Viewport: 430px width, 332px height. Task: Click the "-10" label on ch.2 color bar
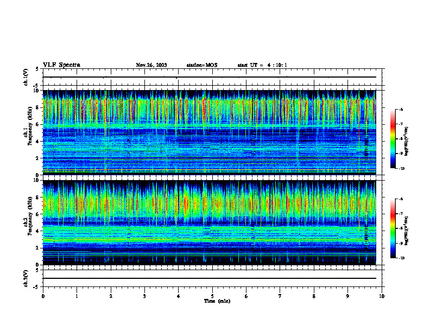point(402,258)
